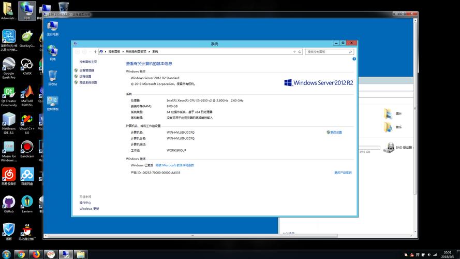Open 设备管理器 (Device Manager) link
Viewport: 460px width, 259px height.
pyautogui.click(x=86, y=70)
